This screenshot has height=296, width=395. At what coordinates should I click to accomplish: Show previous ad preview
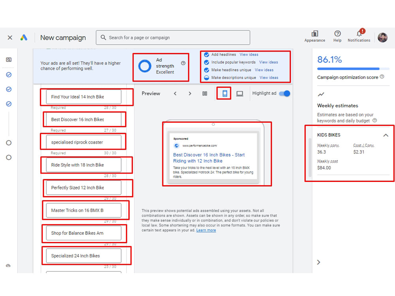click(175, 94)
